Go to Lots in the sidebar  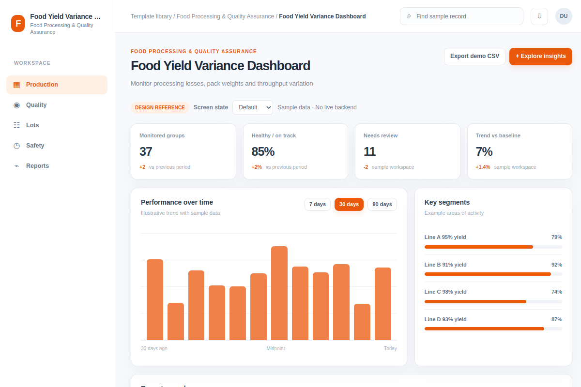(57, 125)
